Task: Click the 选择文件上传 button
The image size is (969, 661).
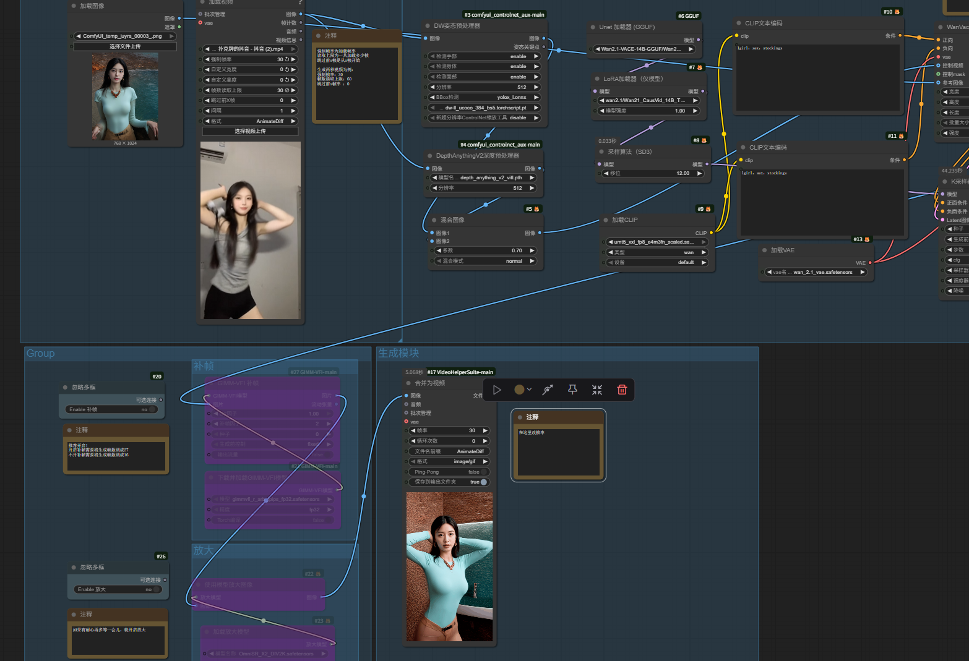Action: [x=125, y=46]
